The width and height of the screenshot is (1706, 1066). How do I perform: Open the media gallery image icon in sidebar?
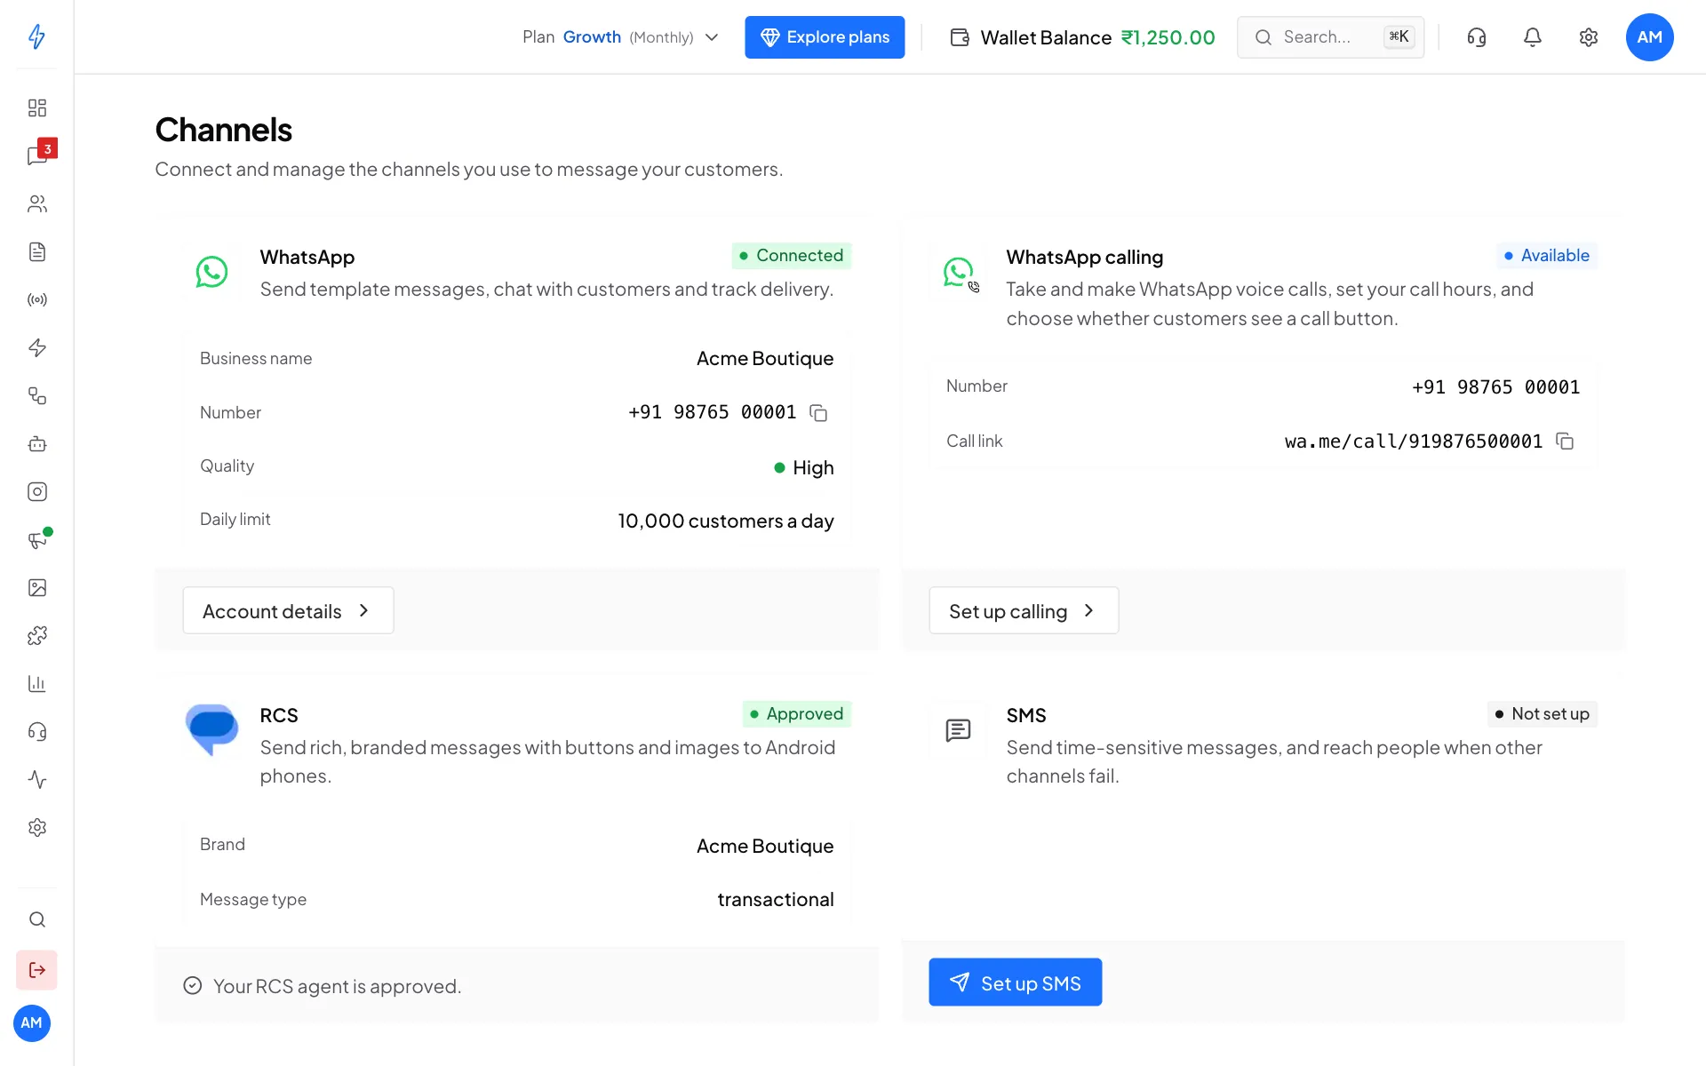[x=36, y=587]
